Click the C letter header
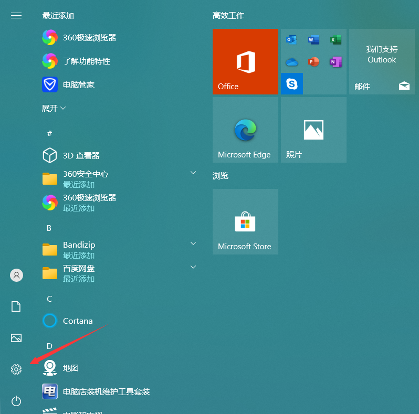 (x=49, y=299)
